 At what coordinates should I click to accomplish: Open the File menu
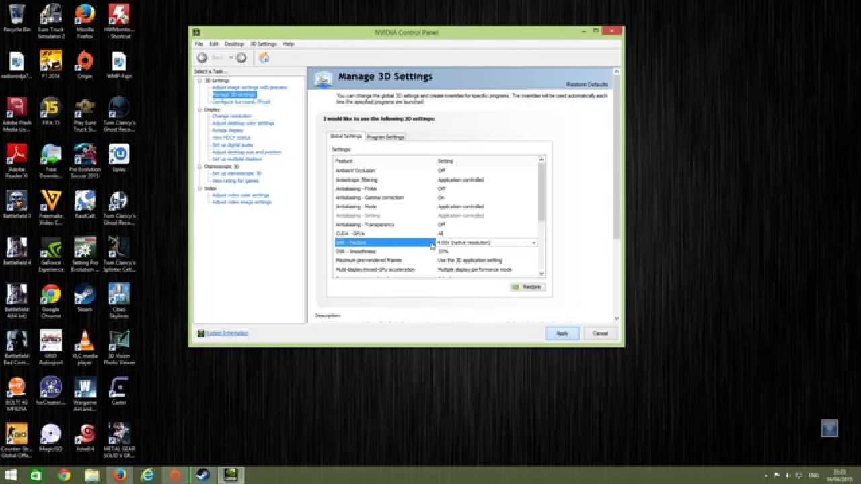coord(199,44)
